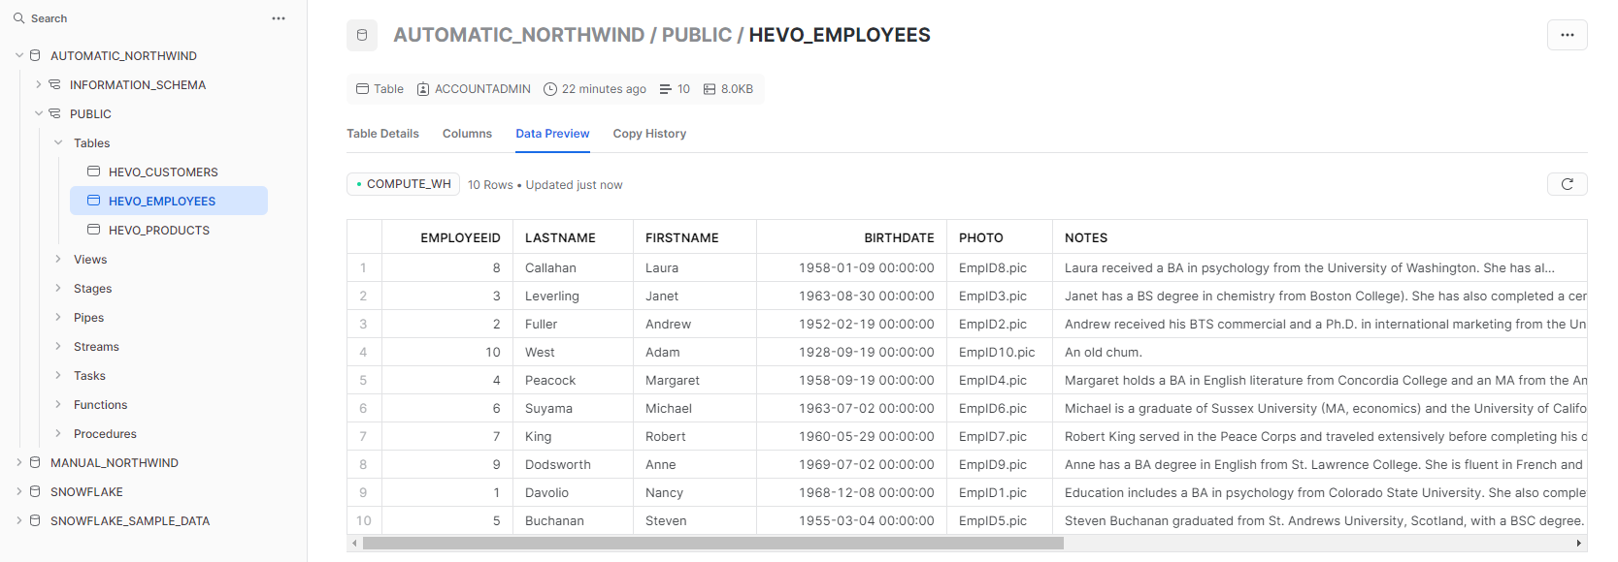The height and width of the screenshot is (562, 1618).
Task: Click the SNOWFLAKE_SAMPLE_DATA database icon
Action: pos(36,520)
